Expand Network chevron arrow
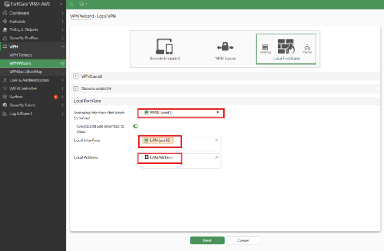The width and height of the screenshot is (384, 251). [x=62, y=22]
